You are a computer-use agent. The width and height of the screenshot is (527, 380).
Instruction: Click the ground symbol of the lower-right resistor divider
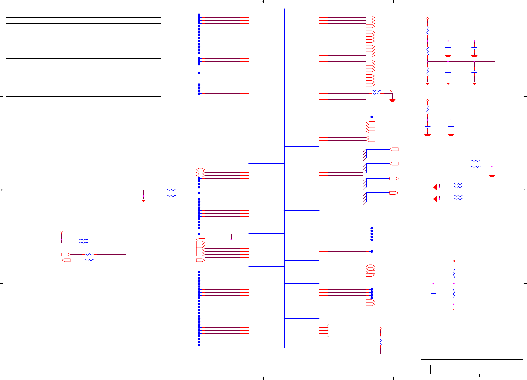454,308
